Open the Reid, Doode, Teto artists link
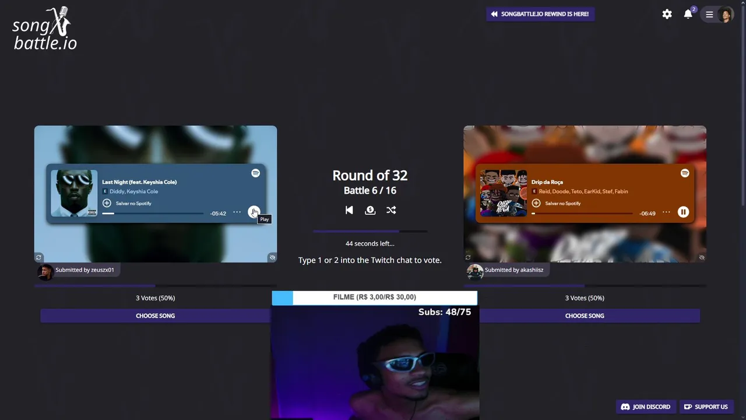Viewport: 746px width, 420px height. [x=583, y=191]
